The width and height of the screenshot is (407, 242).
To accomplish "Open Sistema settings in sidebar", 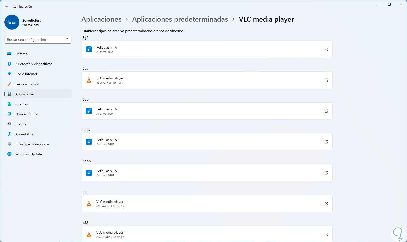I will pyautogui.click(x=21, y=54).
